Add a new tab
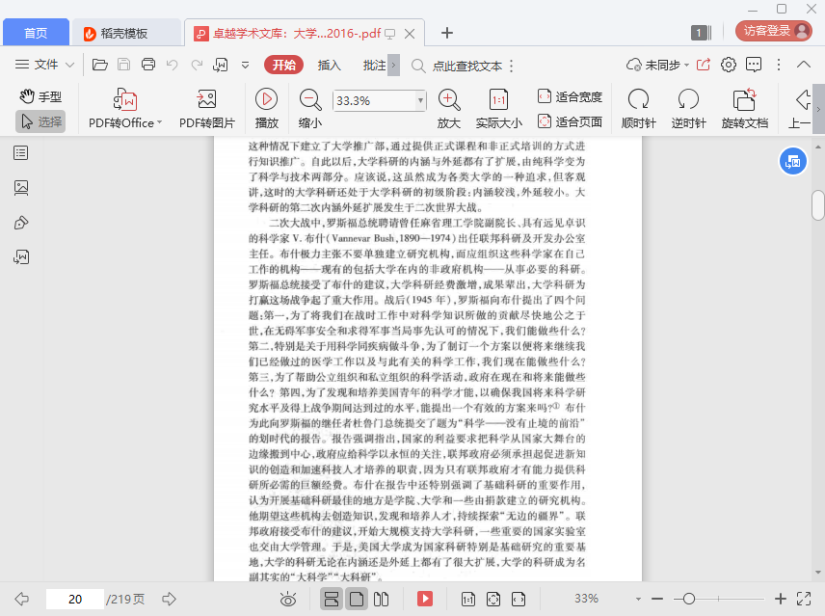Screen dimensions: 825x616 446,33
